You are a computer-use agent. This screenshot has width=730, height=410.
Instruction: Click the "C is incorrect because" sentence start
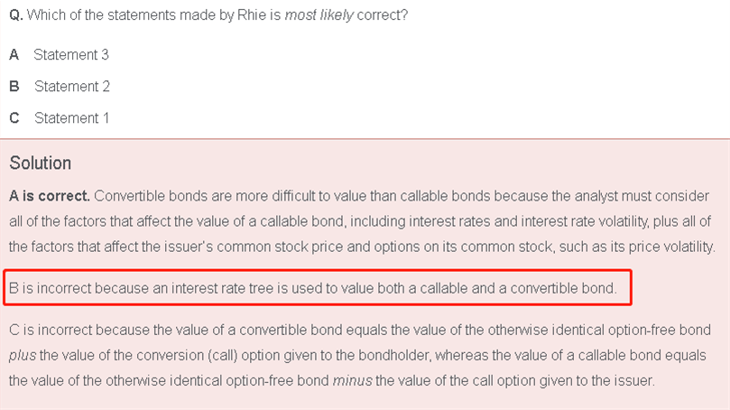[76, 328]
